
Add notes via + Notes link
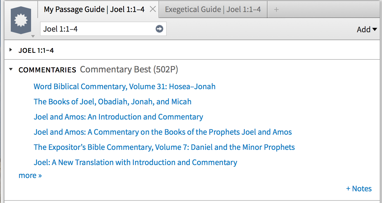click(359, 189)
